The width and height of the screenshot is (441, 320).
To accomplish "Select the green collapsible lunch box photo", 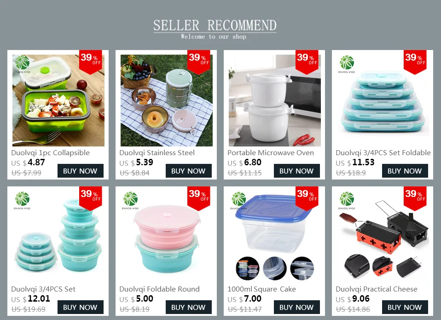I will coord(58,101).
